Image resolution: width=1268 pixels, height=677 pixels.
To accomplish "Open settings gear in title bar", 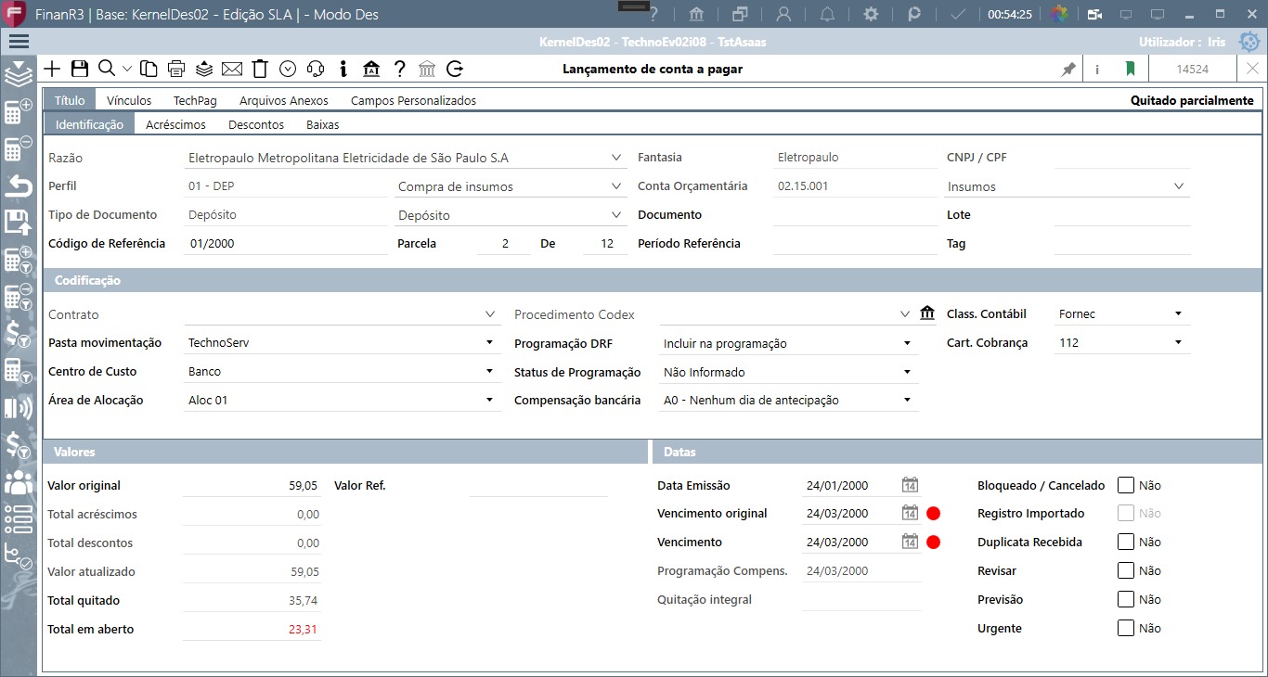I will (871, 14).
